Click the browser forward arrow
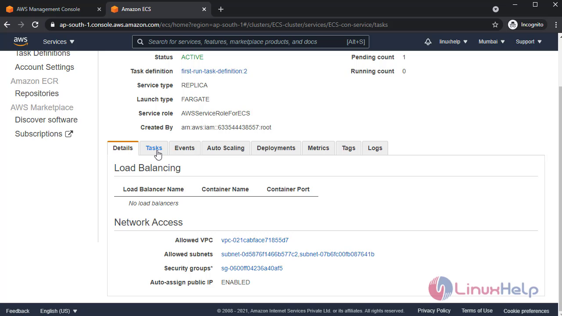The width and height of the screenshot is (562, 316). click(x=21, y=25)
